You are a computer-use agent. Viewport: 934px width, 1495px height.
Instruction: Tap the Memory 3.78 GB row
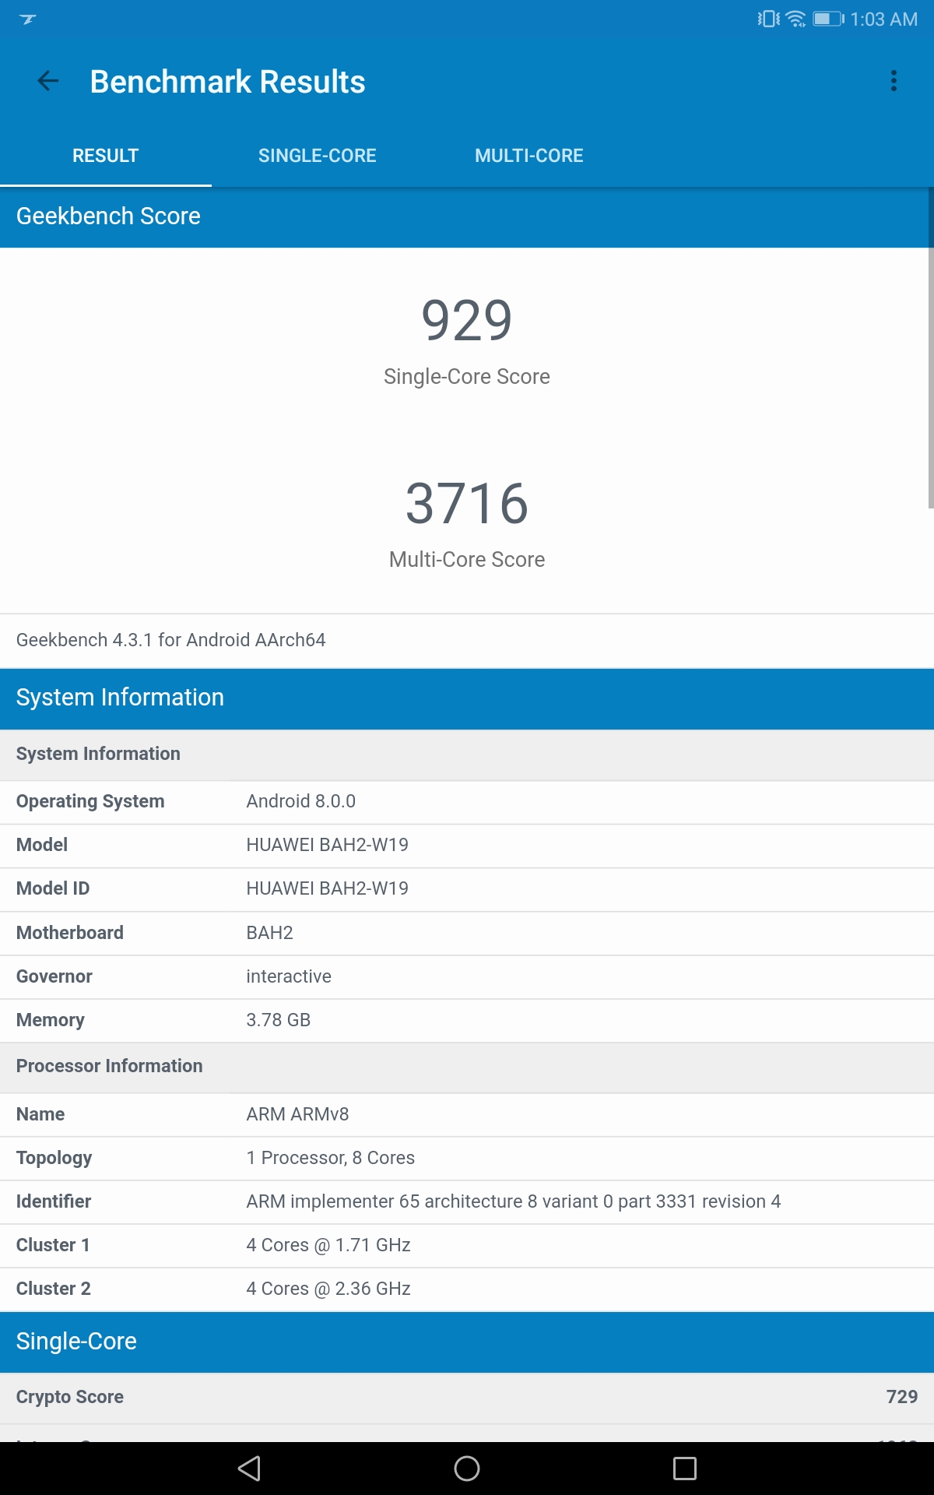coord(467,1020)
